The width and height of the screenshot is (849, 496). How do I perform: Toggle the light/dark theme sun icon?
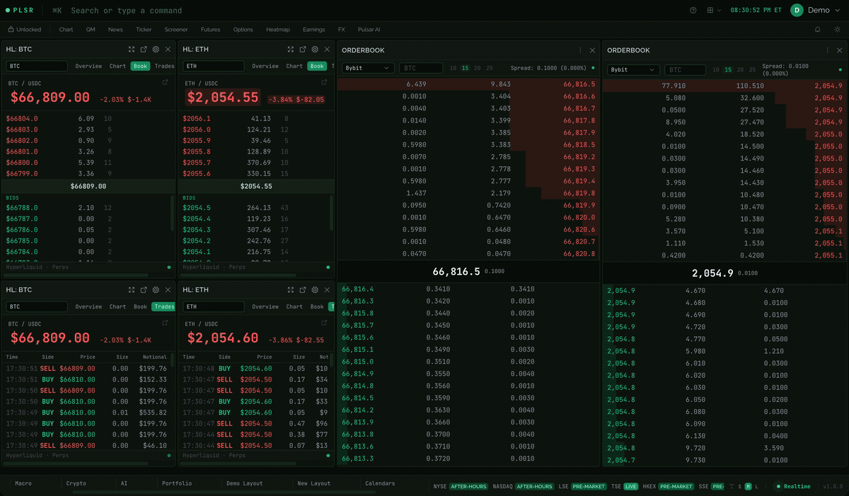tap(838, 30)
